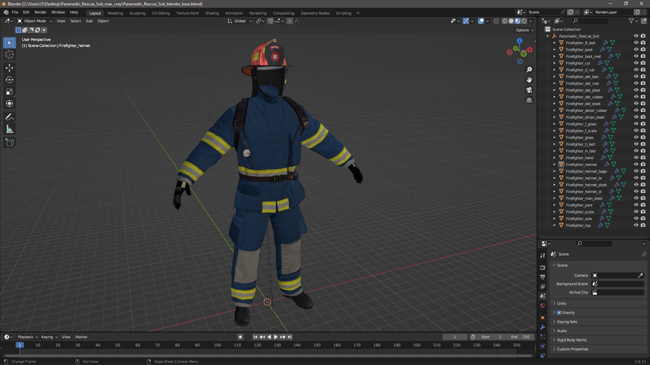The image size is (650, 365).
Task: Switch to rendered viewport shading
Action: click(524, 21)
